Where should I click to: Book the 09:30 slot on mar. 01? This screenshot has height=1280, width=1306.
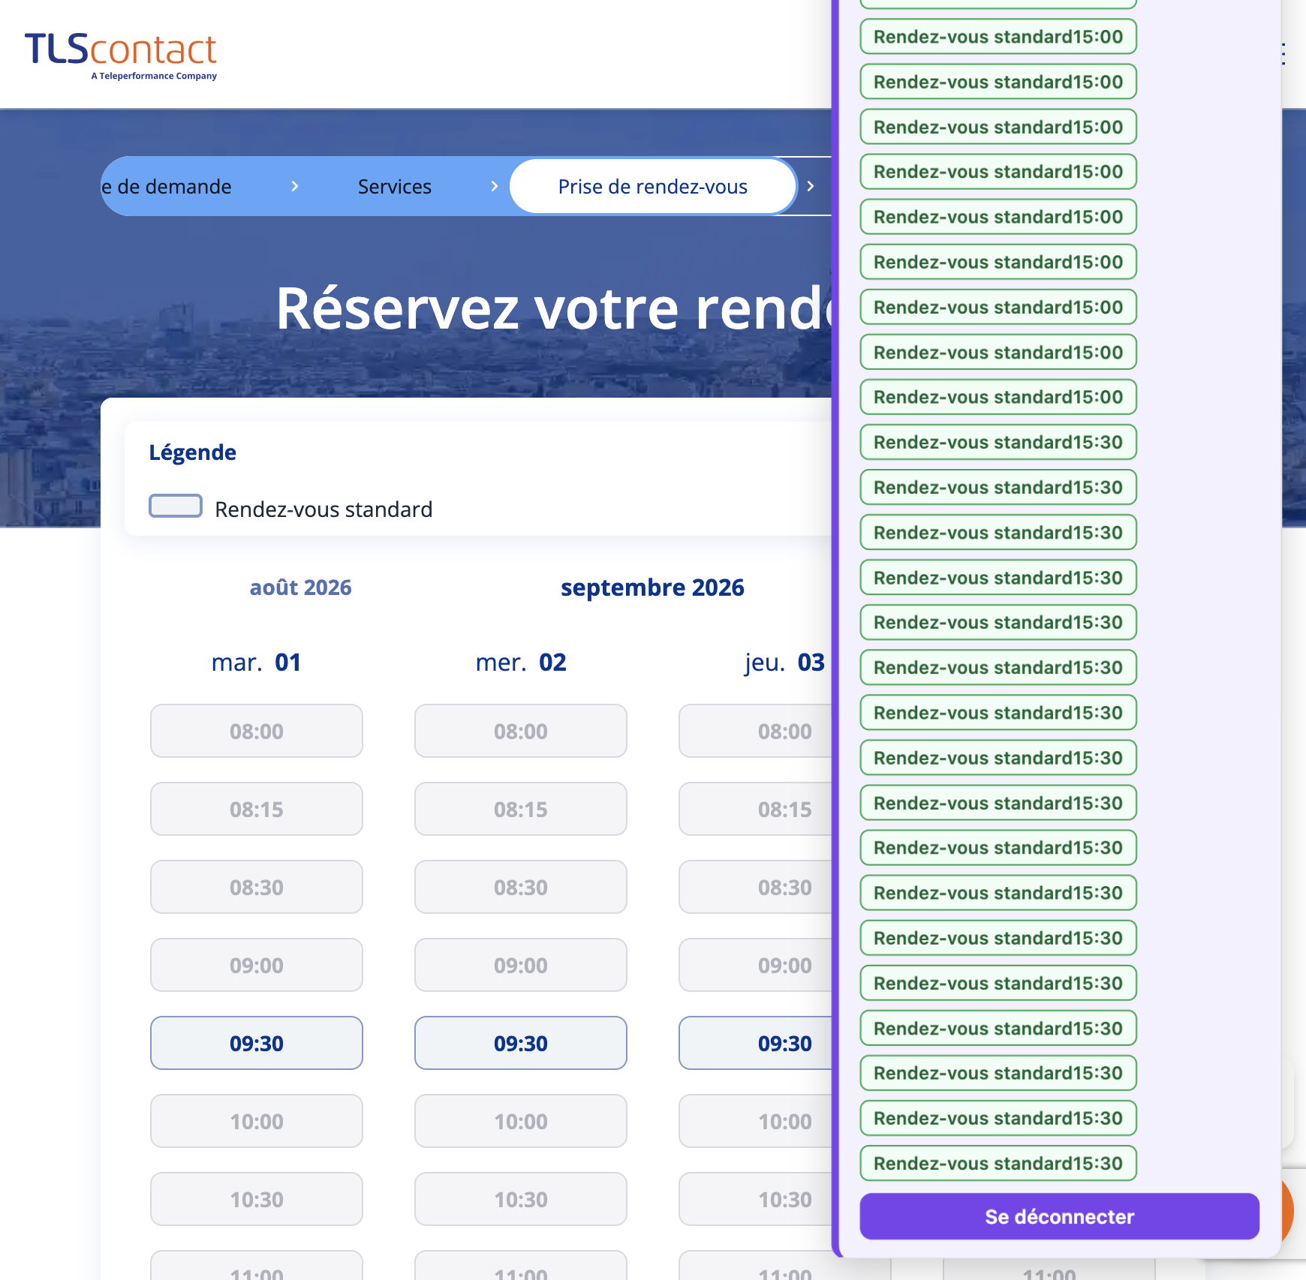tap(257, 1043)
